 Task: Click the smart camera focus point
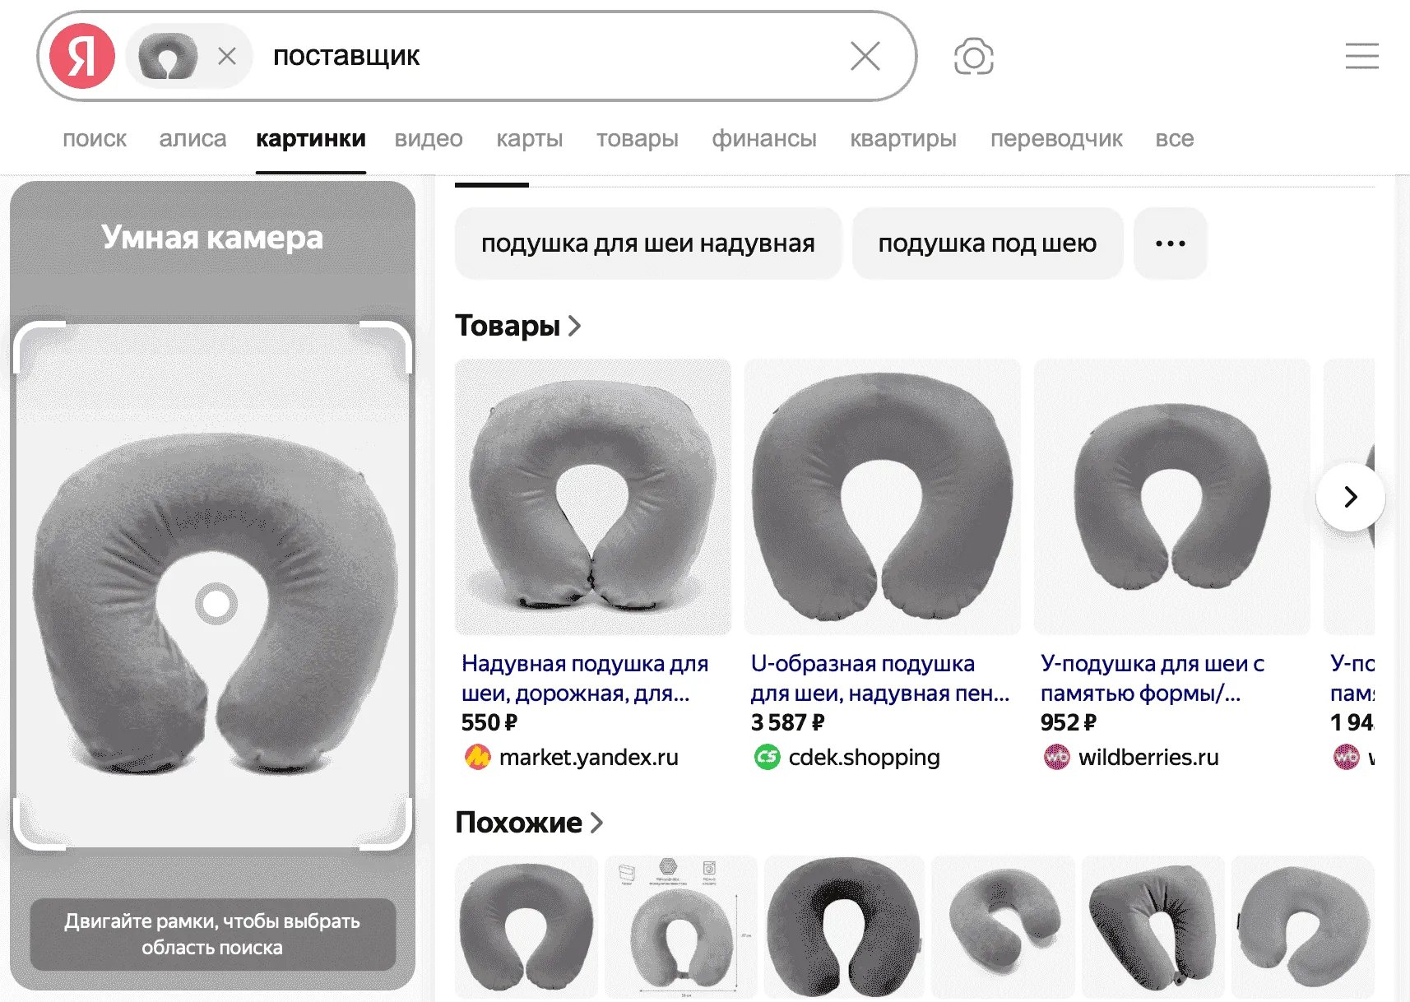coord(216,604)
